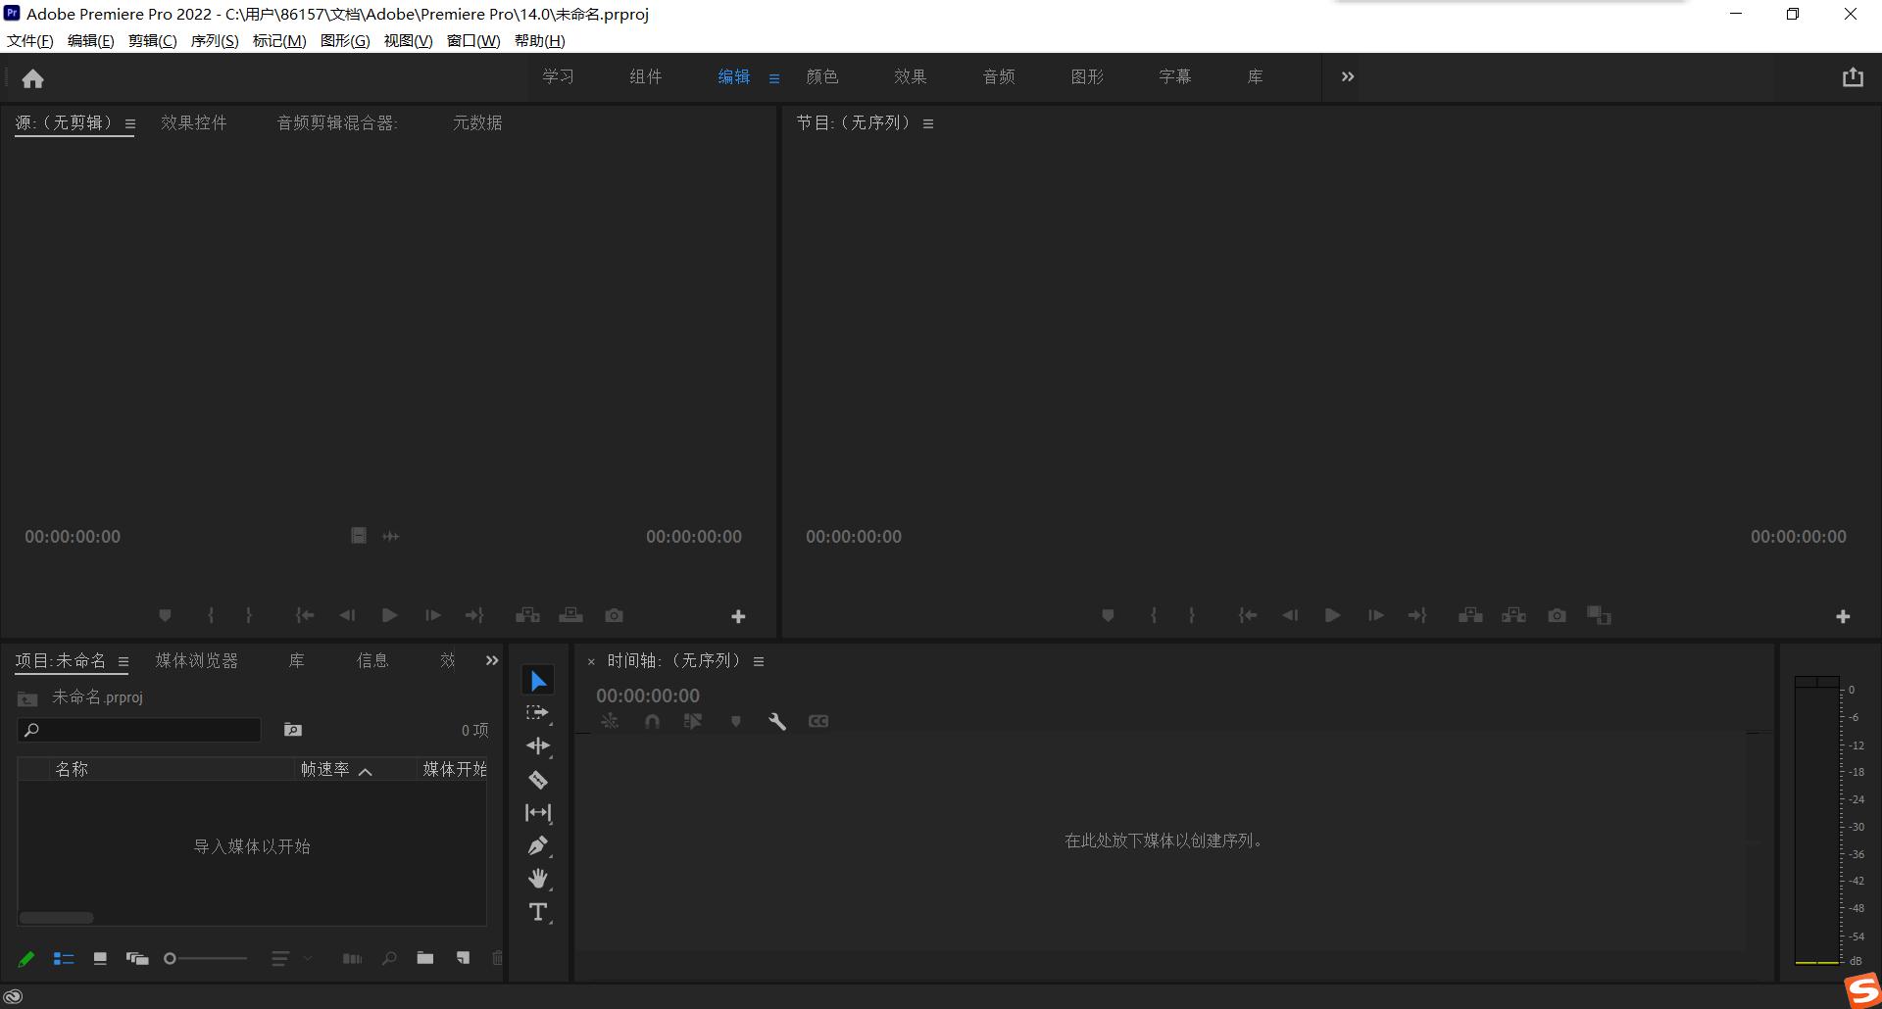Open Timeline Display Settings with the wrench icon
Screen dimensions: 1882x1009
(x=777, y=721)
